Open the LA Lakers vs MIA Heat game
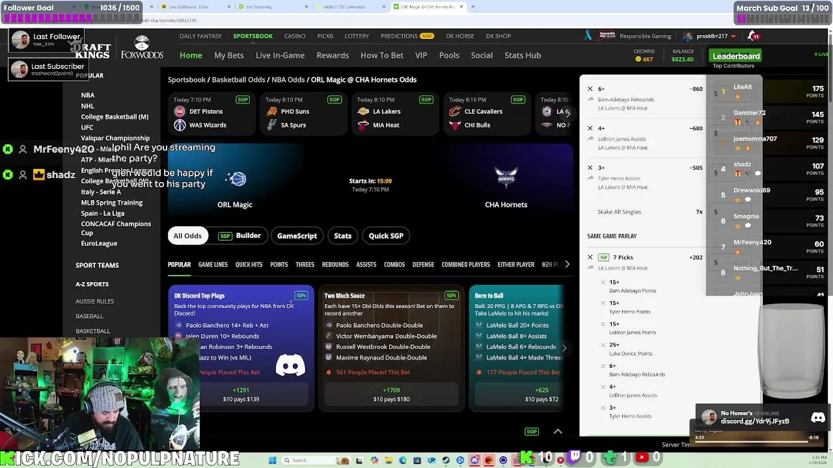This screenshot has height=468, width=833. [394, 112]
